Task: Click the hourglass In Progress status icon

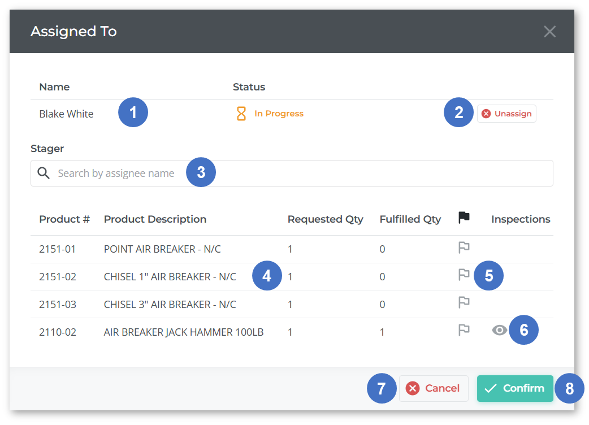Action: [241, 114]
